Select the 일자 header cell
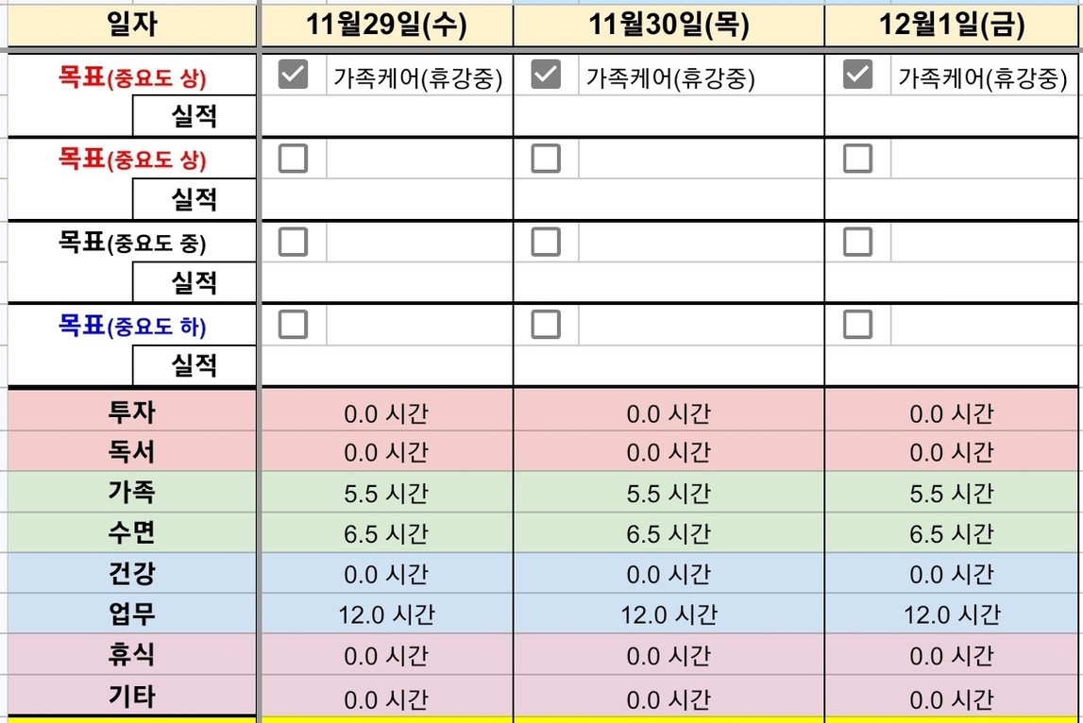Screen dimensions: 1083x723 tap(132, 25)
